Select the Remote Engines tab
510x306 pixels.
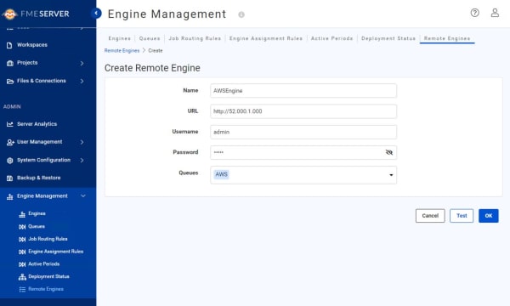pyautogui.click(x=447, y=38)
